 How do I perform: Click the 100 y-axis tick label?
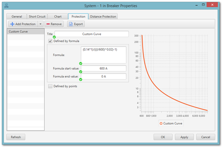[x=136, y=53]
